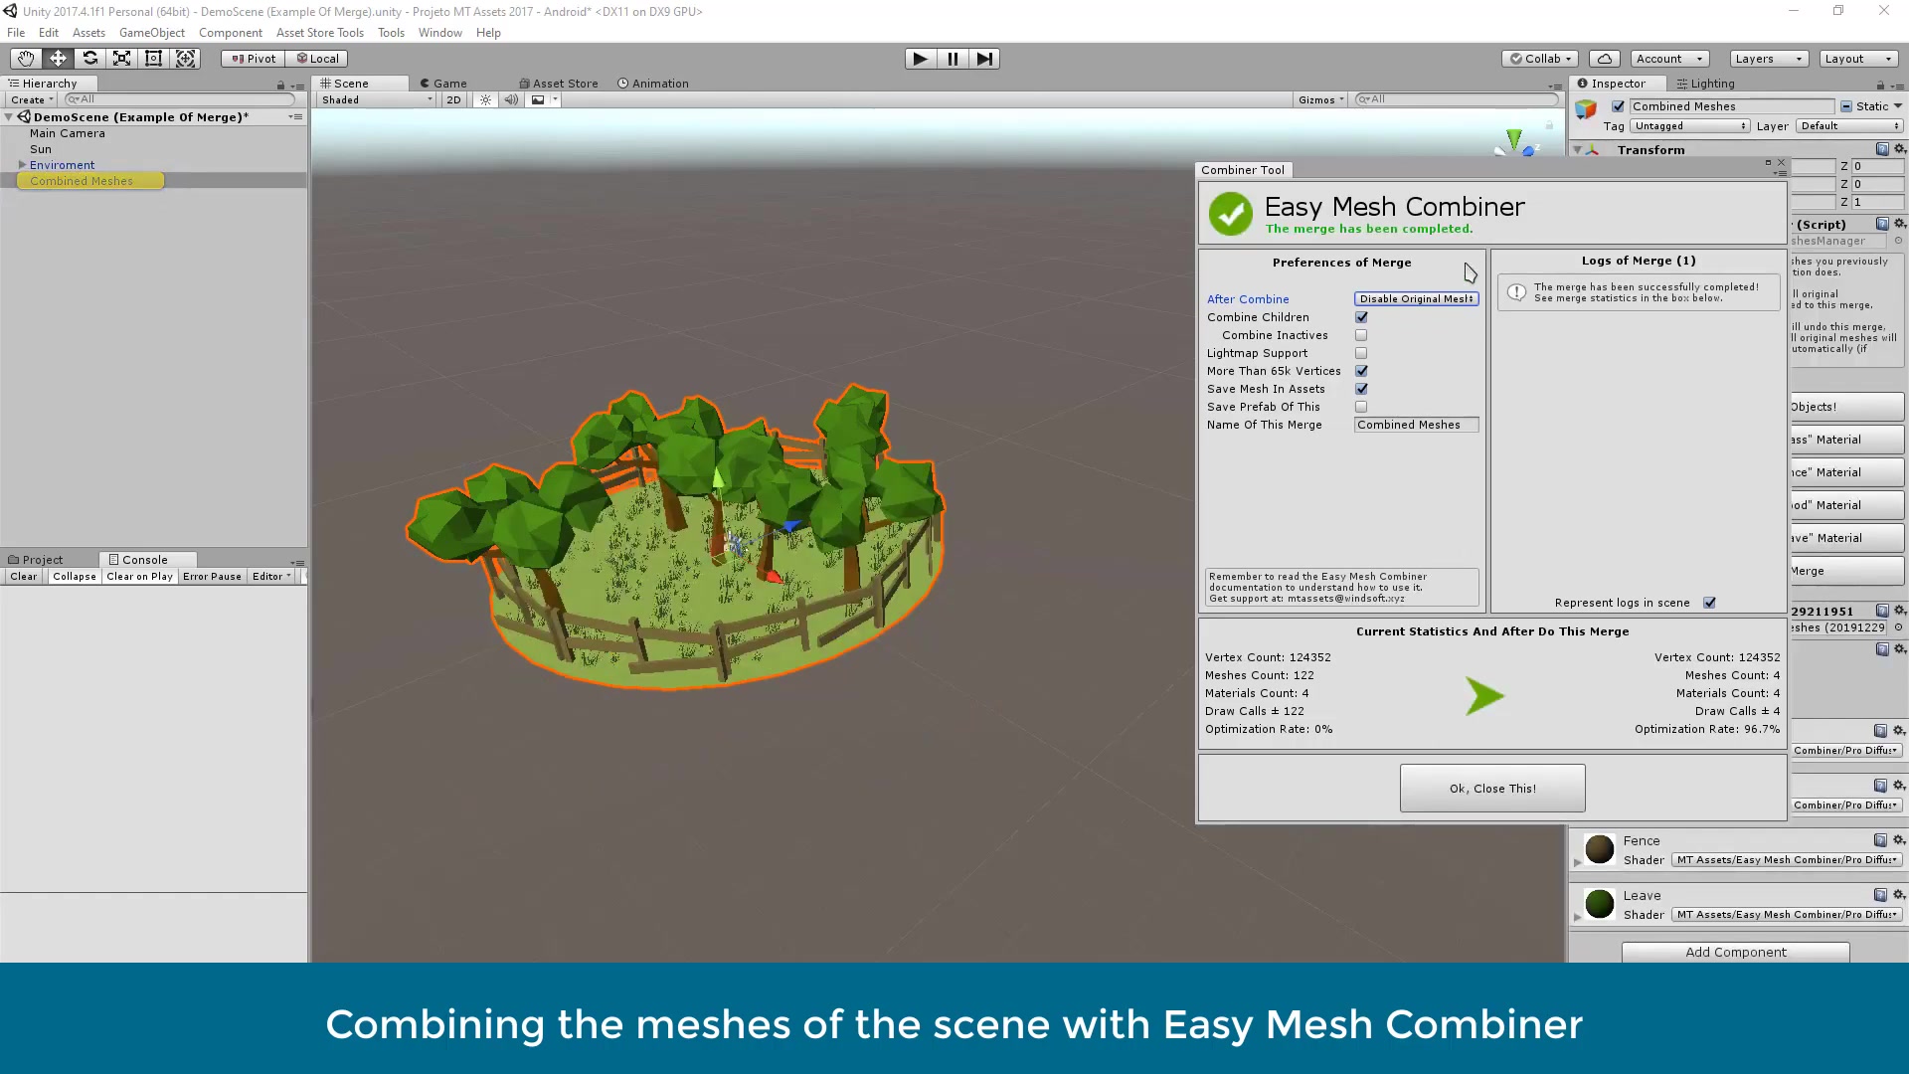
Task: Select the Hand tool
Action: tap(26, 59)
